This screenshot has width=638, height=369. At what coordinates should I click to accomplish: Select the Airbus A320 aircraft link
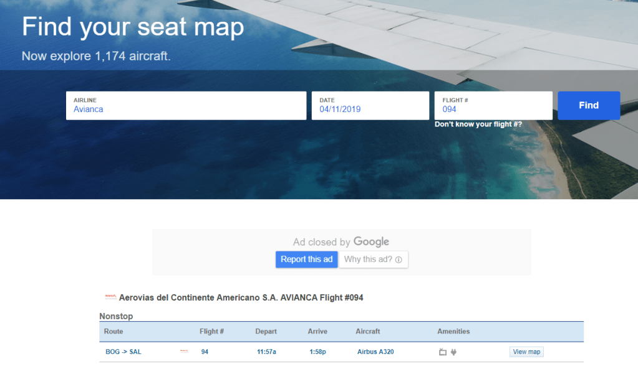pos(375,352)
